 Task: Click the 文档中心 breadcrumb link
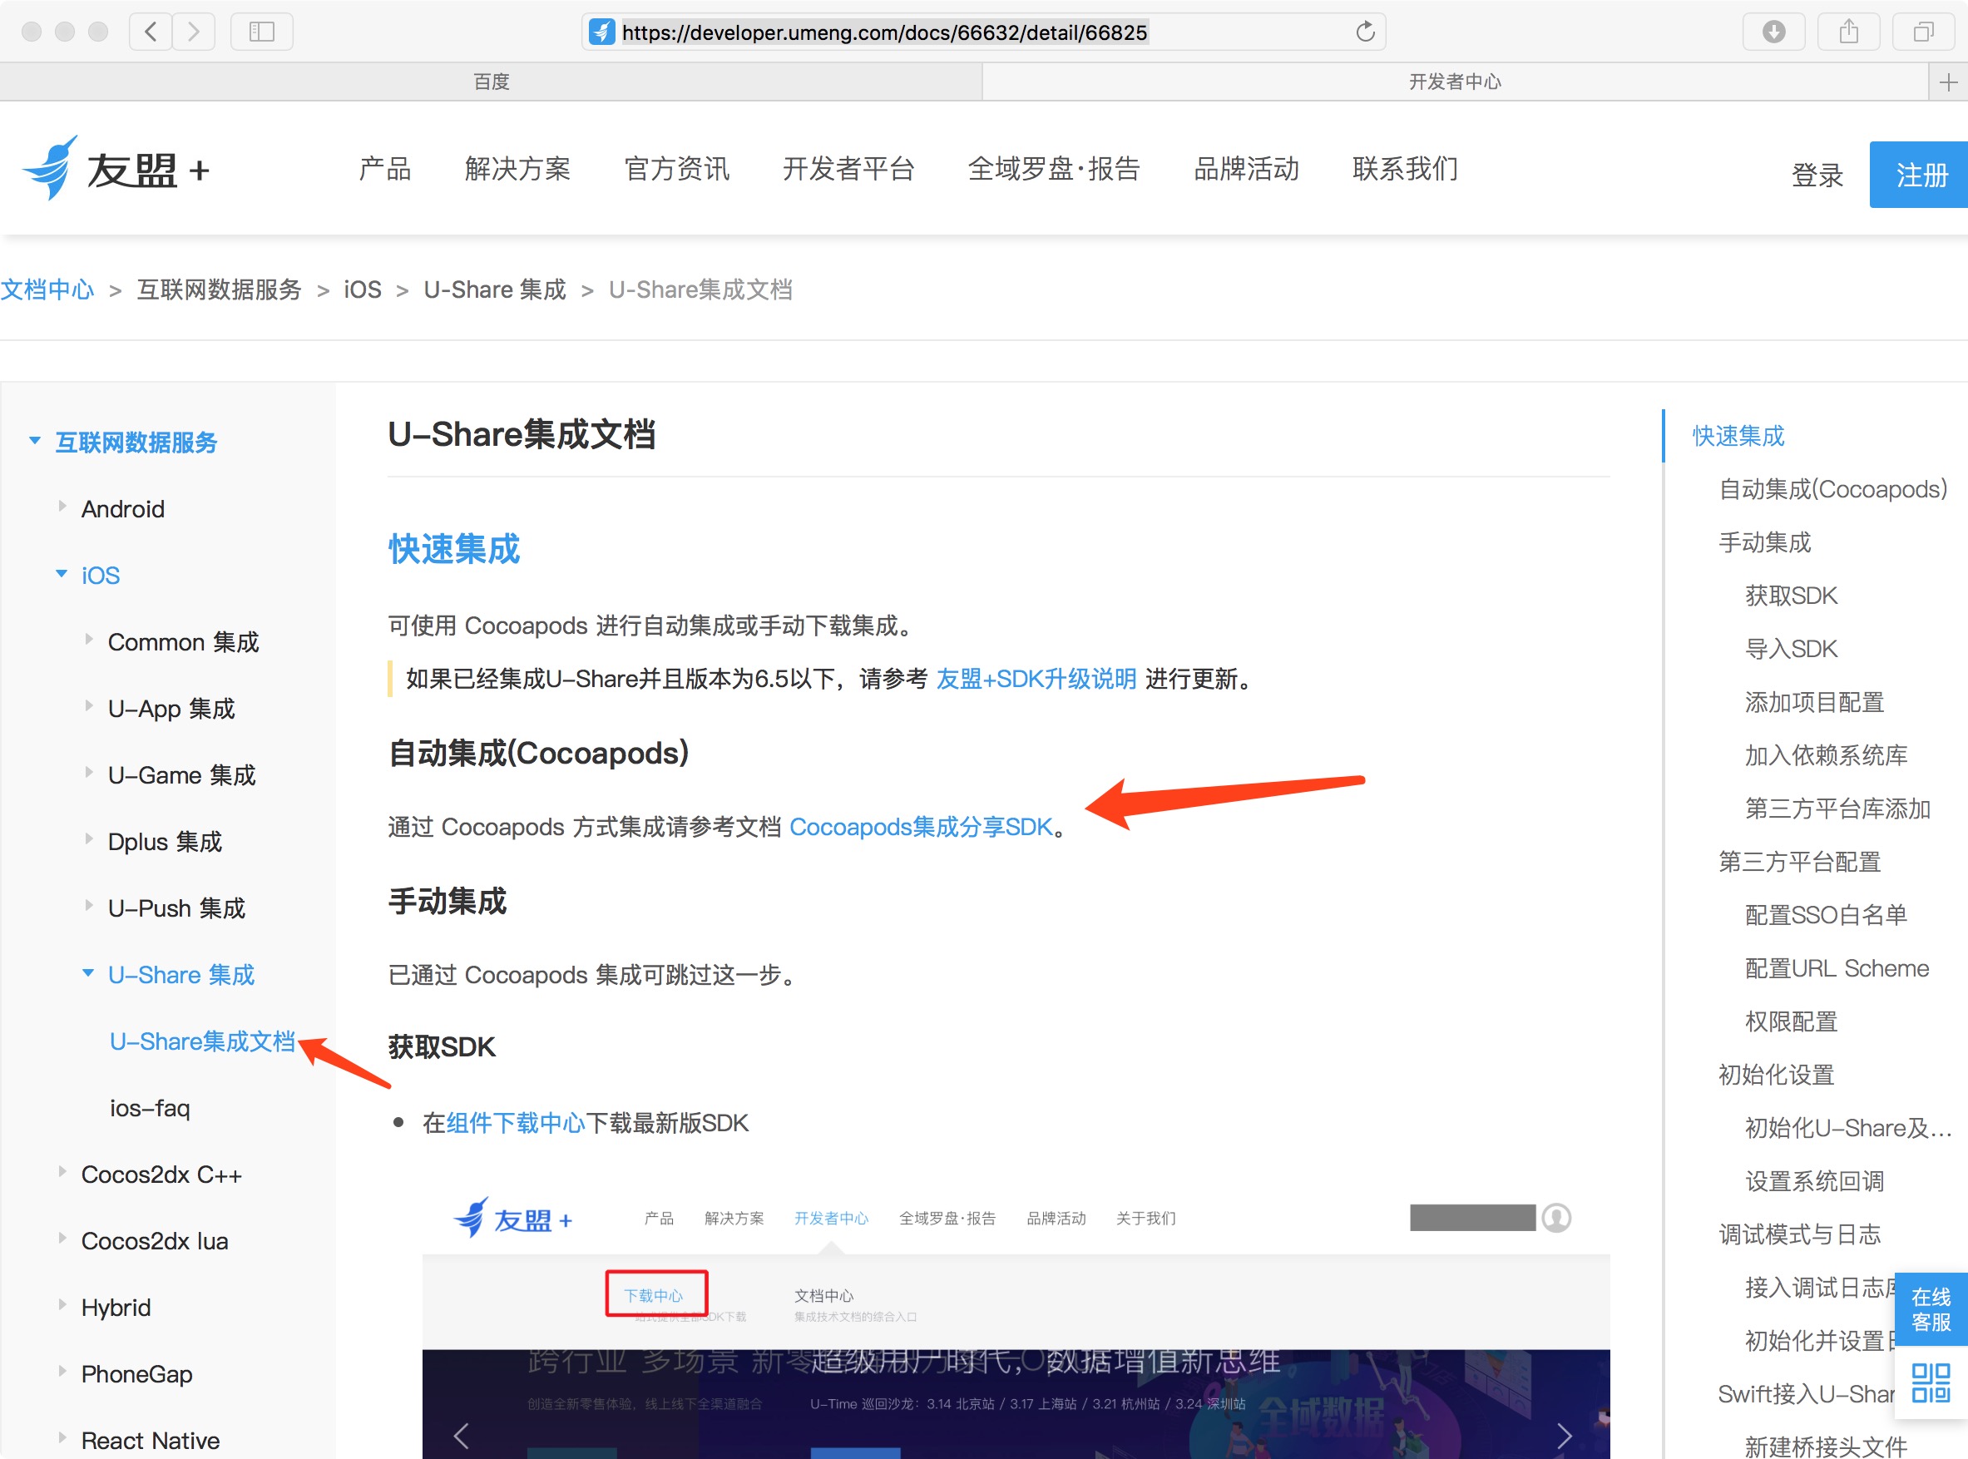[x=47, y=289]
